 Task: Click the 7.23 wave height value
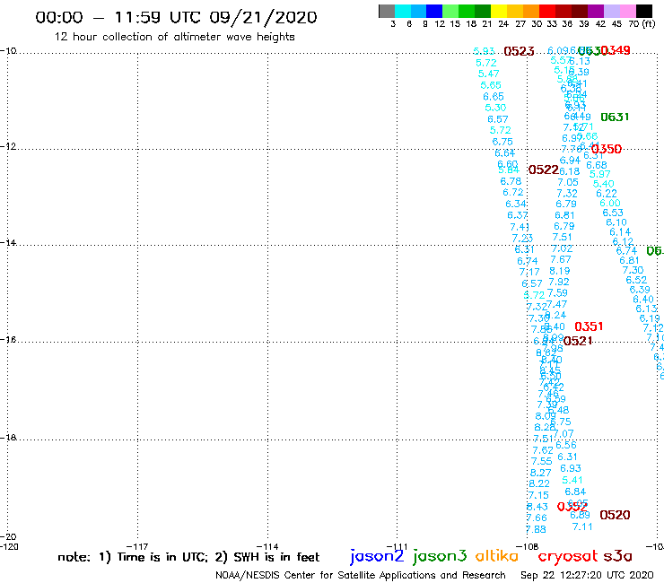[522, 239]
